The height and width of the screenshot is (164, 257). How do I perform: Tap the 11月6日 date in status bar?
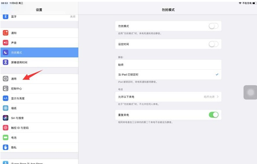(x=14, y=3)
